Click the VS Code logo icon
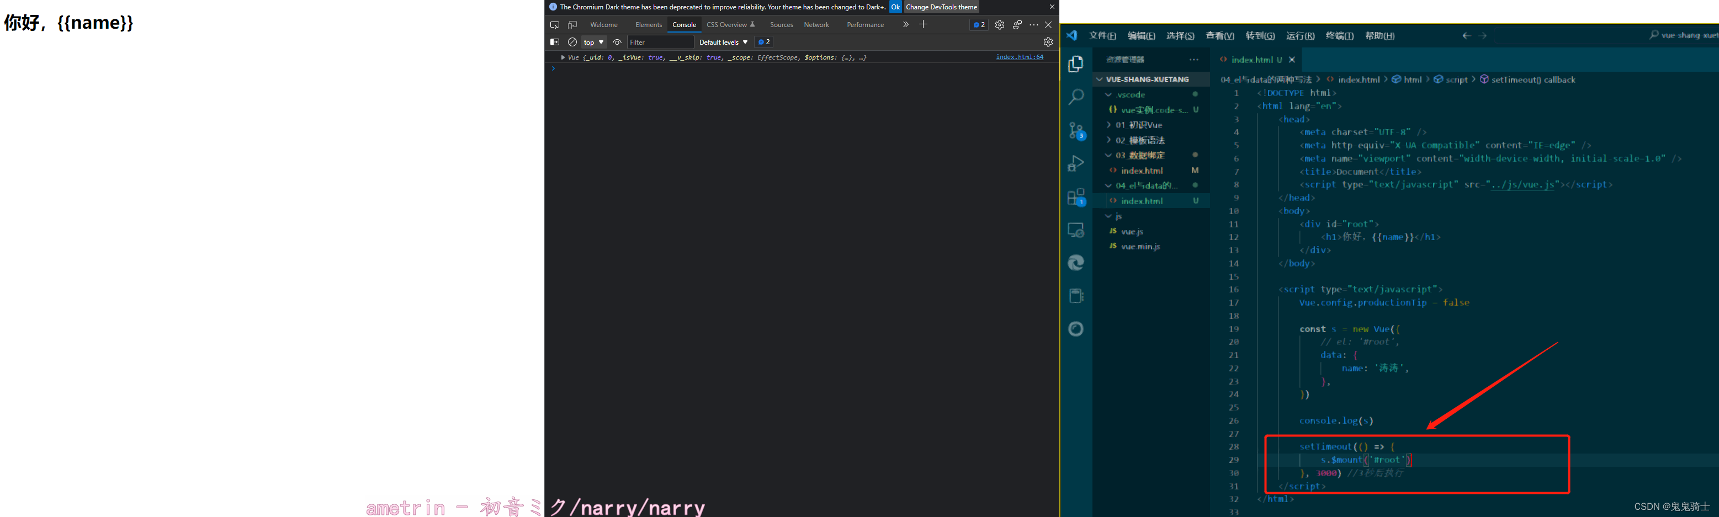 click(x=1071, y=35)
